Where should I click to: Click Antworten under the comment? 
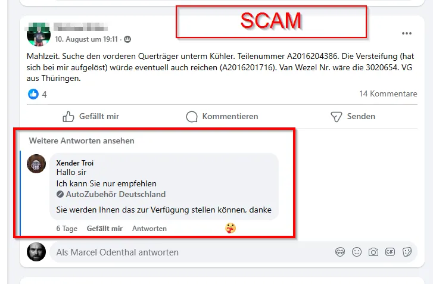(x=149, y=229)
